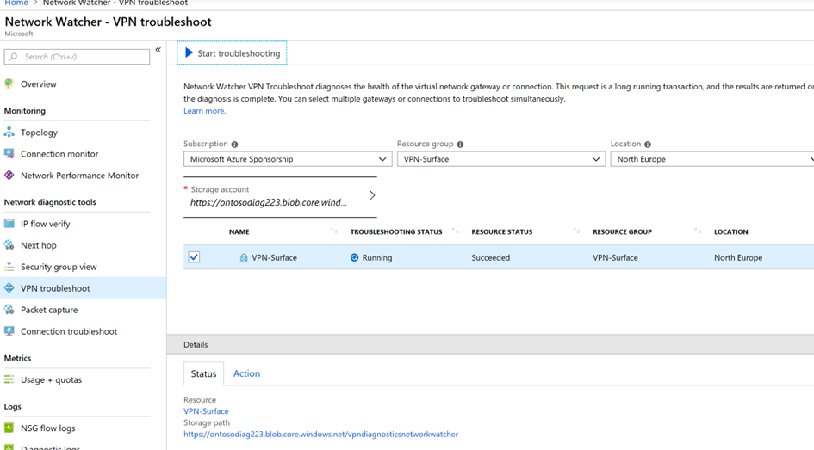Sort by Troubleshooting Status column arrows
The width and height of the screenshot is (814, 450).
[456, 231]
